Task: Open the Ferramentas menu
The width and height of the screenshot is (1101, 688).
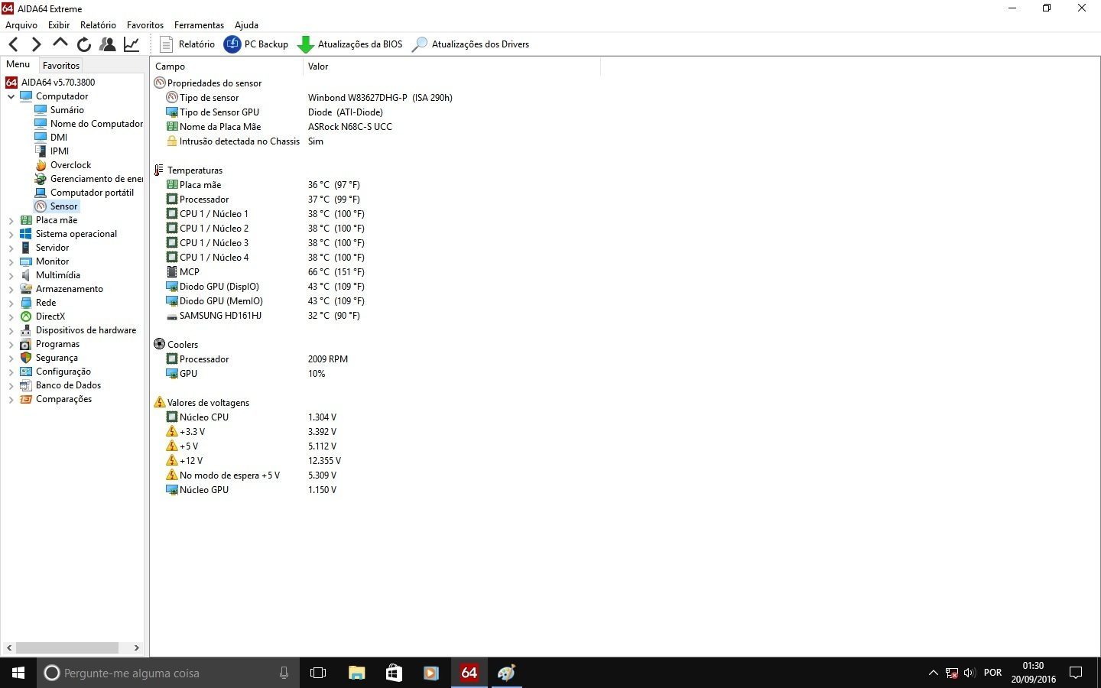Action: pyautogui.click(x=199, y=25)
